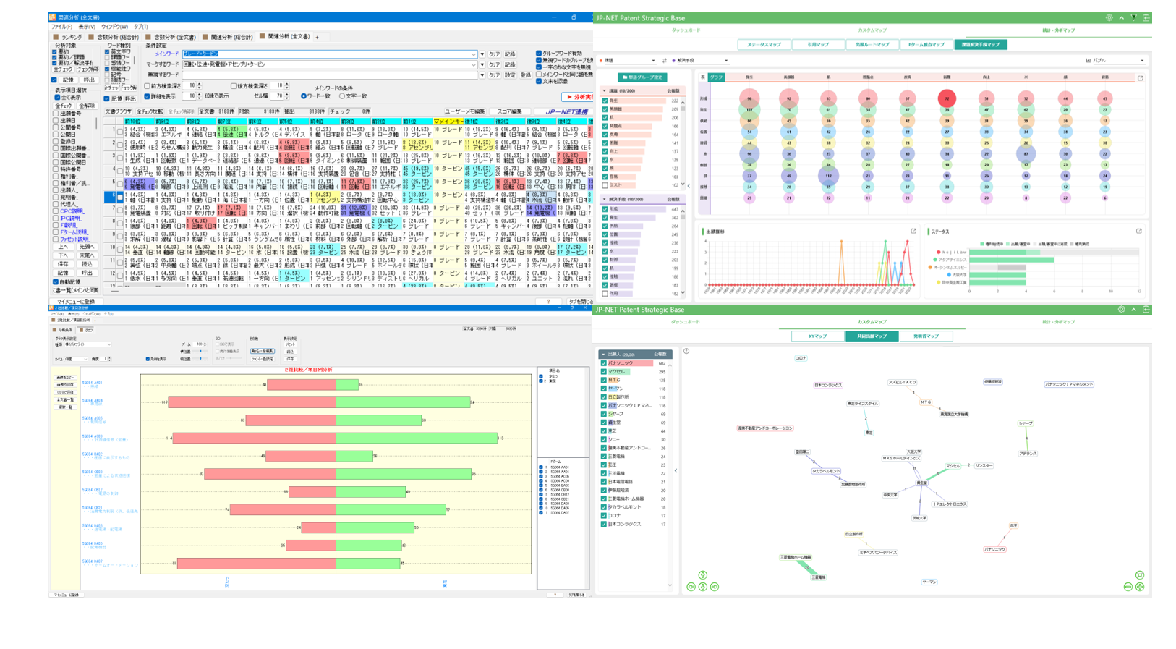Switch to 引用マップ tab

(818, 45)
